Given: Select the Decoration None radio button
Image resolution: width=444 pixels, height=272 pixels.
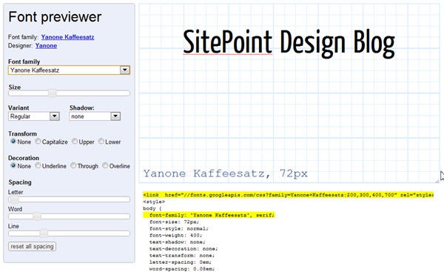Looking at the screenshot, I should pos(13,165).
